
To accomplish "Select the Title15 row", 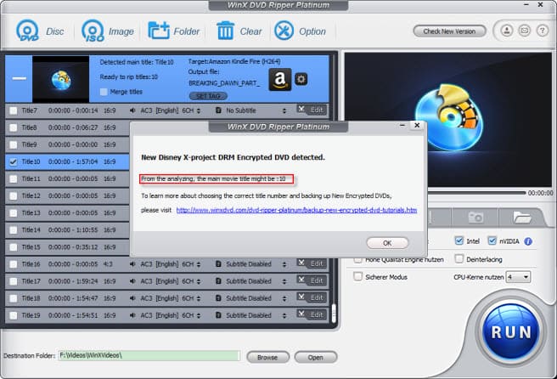I will pos(67,247).
